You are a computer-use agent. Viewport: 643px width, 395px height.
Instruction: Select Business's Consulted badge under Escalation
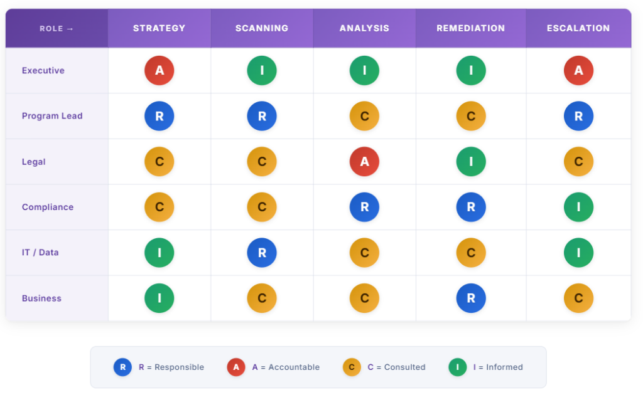578,298
